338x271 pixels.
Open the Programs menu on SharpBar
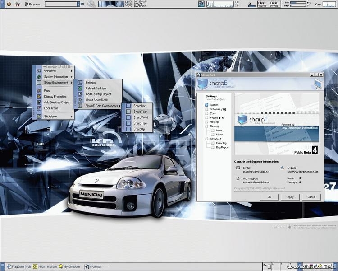point(32,4)
